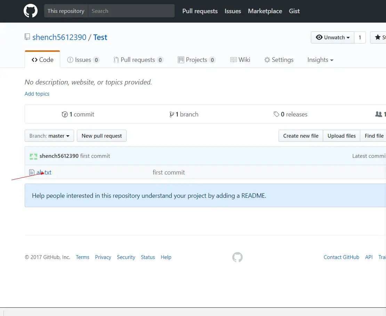
Task: Click the Find file button
Action: pyautogui.click(x=373, y=136)
